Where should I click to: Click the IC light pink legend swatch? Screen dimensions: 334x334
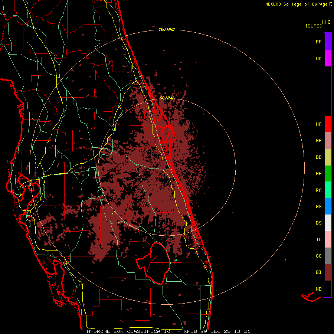point(328,239)
